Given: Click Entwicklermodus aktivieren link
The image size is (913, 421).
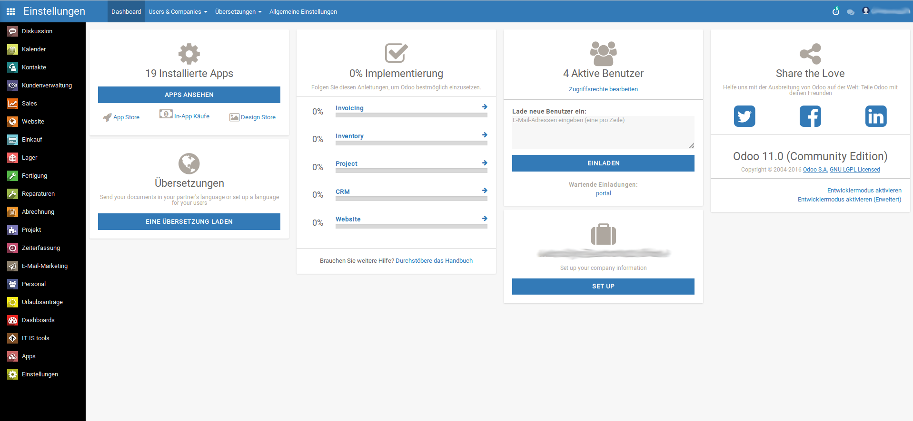Looking at the screenshot, I should (864, 191).
